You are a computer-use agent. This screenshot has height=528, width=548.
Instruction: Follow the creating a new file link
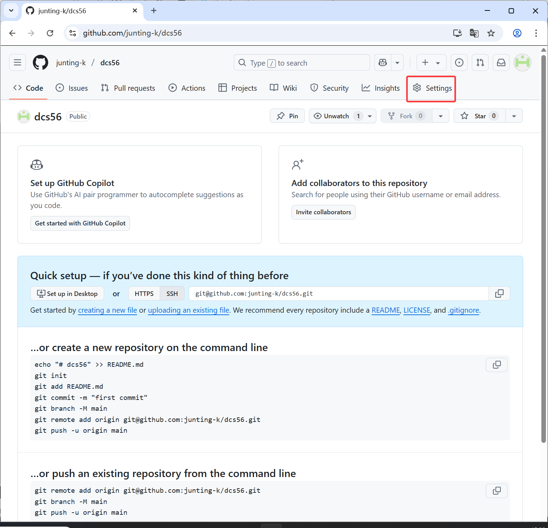tap(108, 311)
